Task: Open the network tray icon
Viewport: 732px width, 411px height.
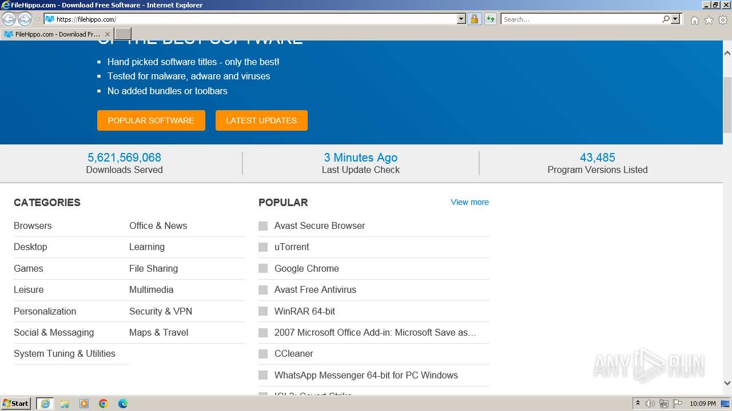Action: click(x=664, y=404)
